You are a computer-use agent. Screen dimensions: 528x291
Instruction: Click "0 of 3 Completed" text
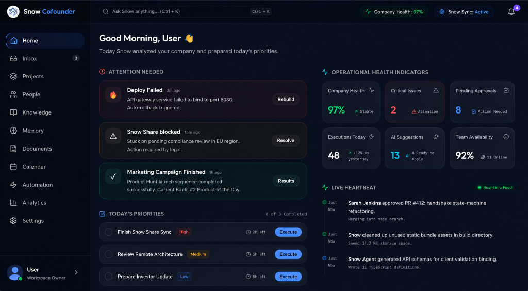pyautogui.click(x=286, y=214)
